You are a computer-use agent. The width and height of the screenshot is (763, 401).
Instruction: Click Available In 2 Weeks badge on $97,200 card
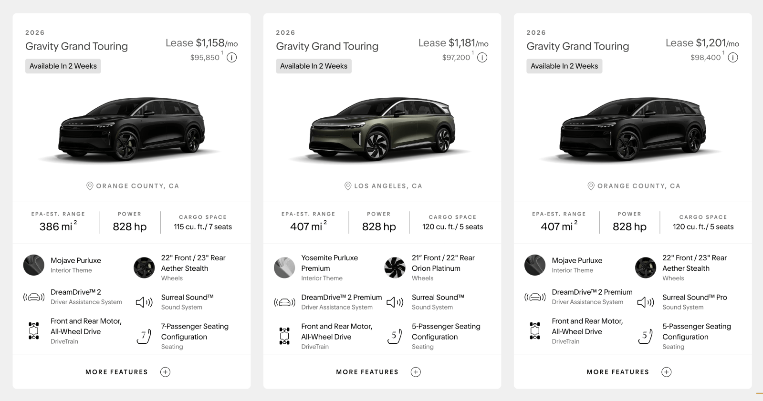point(314,66)
